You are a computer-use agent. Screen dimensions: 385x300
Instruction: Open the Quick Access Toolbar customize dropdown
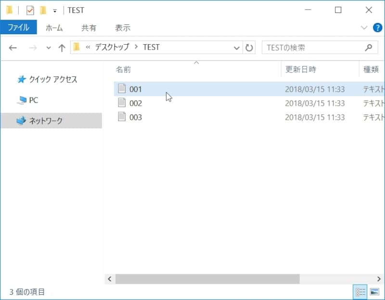(54, 10)
